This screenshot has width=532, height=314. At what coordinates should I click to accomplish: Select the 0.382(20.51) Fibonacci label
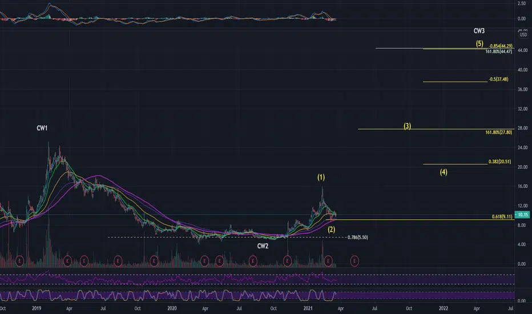(499, 162)
